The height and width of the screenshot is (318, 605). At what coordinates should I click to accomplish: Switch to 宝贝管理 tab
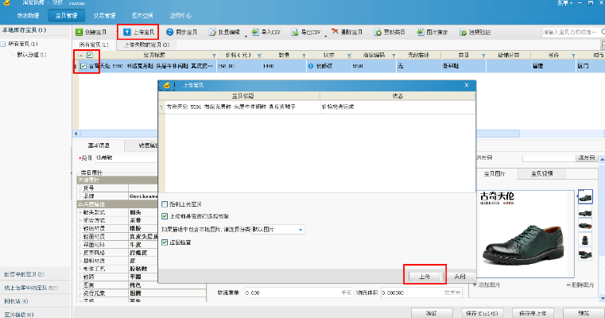tap(66, 15)
